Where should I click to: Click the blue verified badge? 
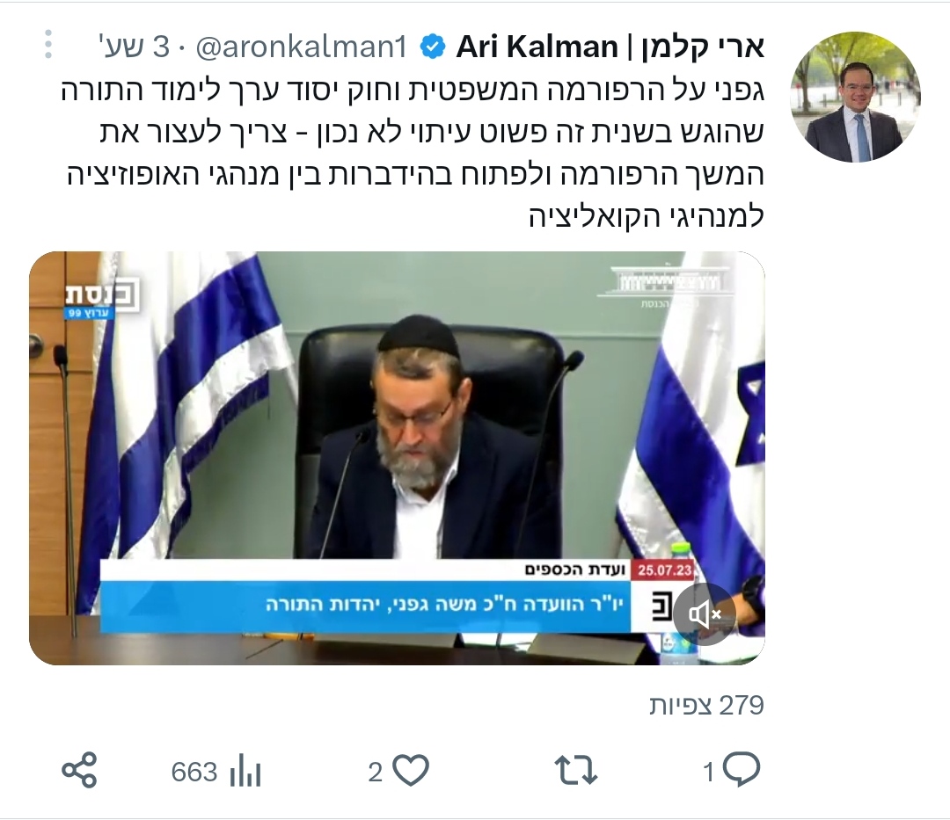[433, 47]
